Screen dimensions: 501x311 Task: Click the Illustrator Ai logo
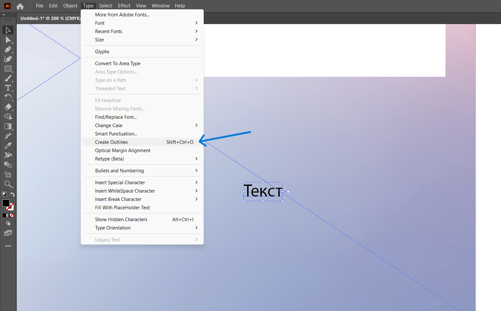tap(7, 6)
